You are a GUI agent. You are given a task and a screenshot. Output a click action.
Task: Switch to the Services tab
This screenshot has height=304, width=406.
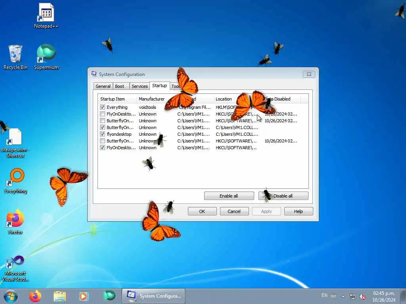point(140,86)
